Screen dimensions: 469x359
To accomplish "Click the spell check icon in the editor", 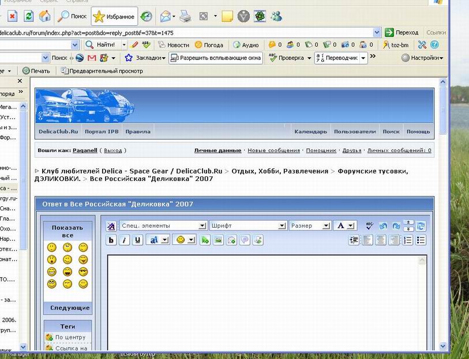I will (x=370, y=226).
